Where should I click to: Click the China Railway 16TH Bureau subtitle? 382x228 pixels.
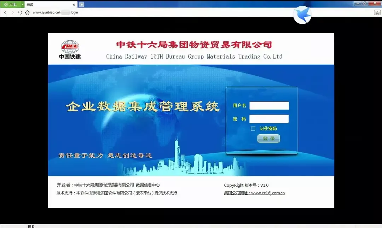pyautogui.click(x=194, y=57)
